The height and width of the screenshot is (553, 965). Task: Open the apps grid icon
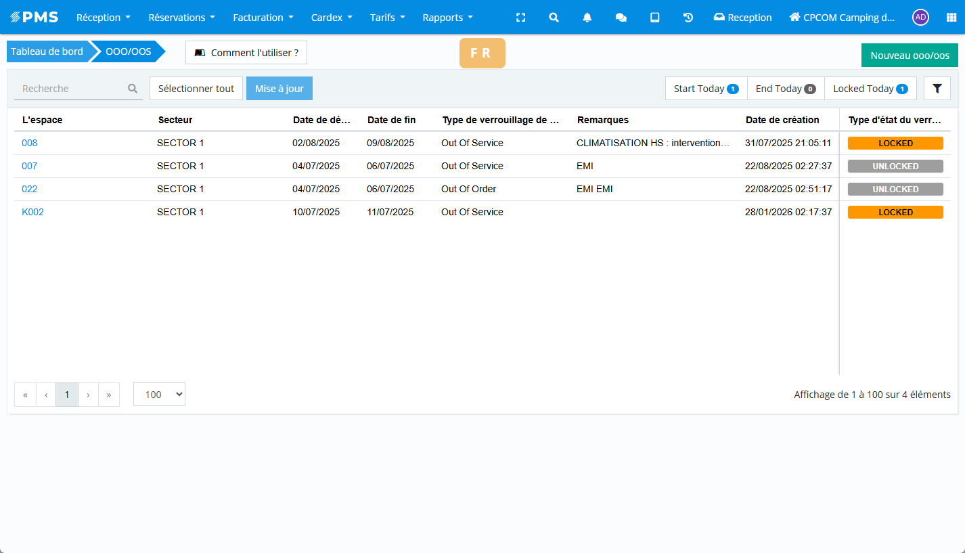pos(951,18)
